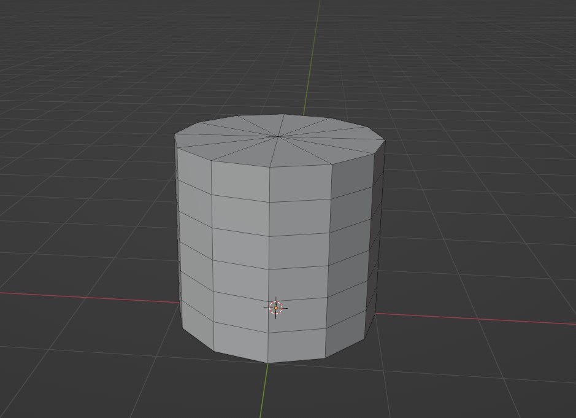This screenshot has height=418, width=576.
Task: Select top rim vertex of front center vertical edge
Action: coord(270,167)
